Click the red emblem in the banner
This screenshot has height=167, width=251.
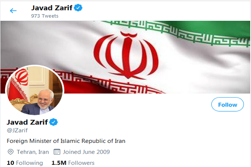126,55
